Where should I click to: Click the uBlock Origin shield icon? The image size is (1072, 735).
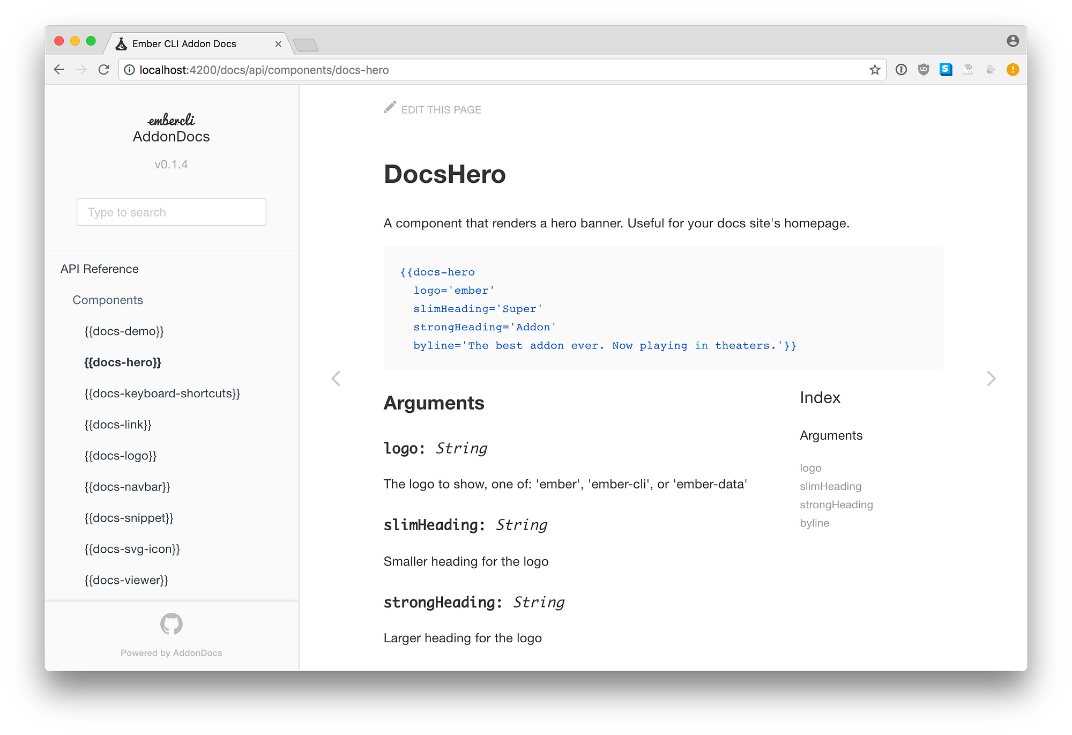click(x=924, y=69)
